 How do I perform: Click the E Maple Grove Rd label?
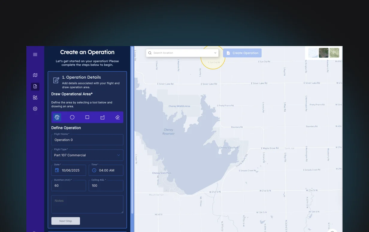coord(270,148)
